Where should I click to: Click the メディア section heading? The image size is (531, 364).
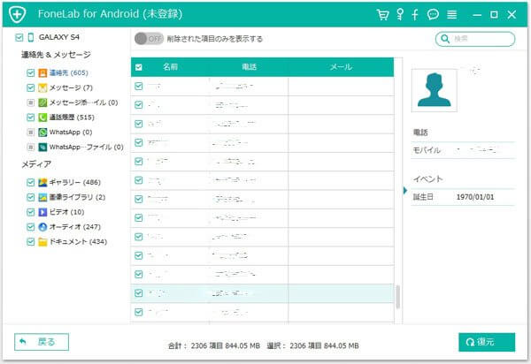36,164
